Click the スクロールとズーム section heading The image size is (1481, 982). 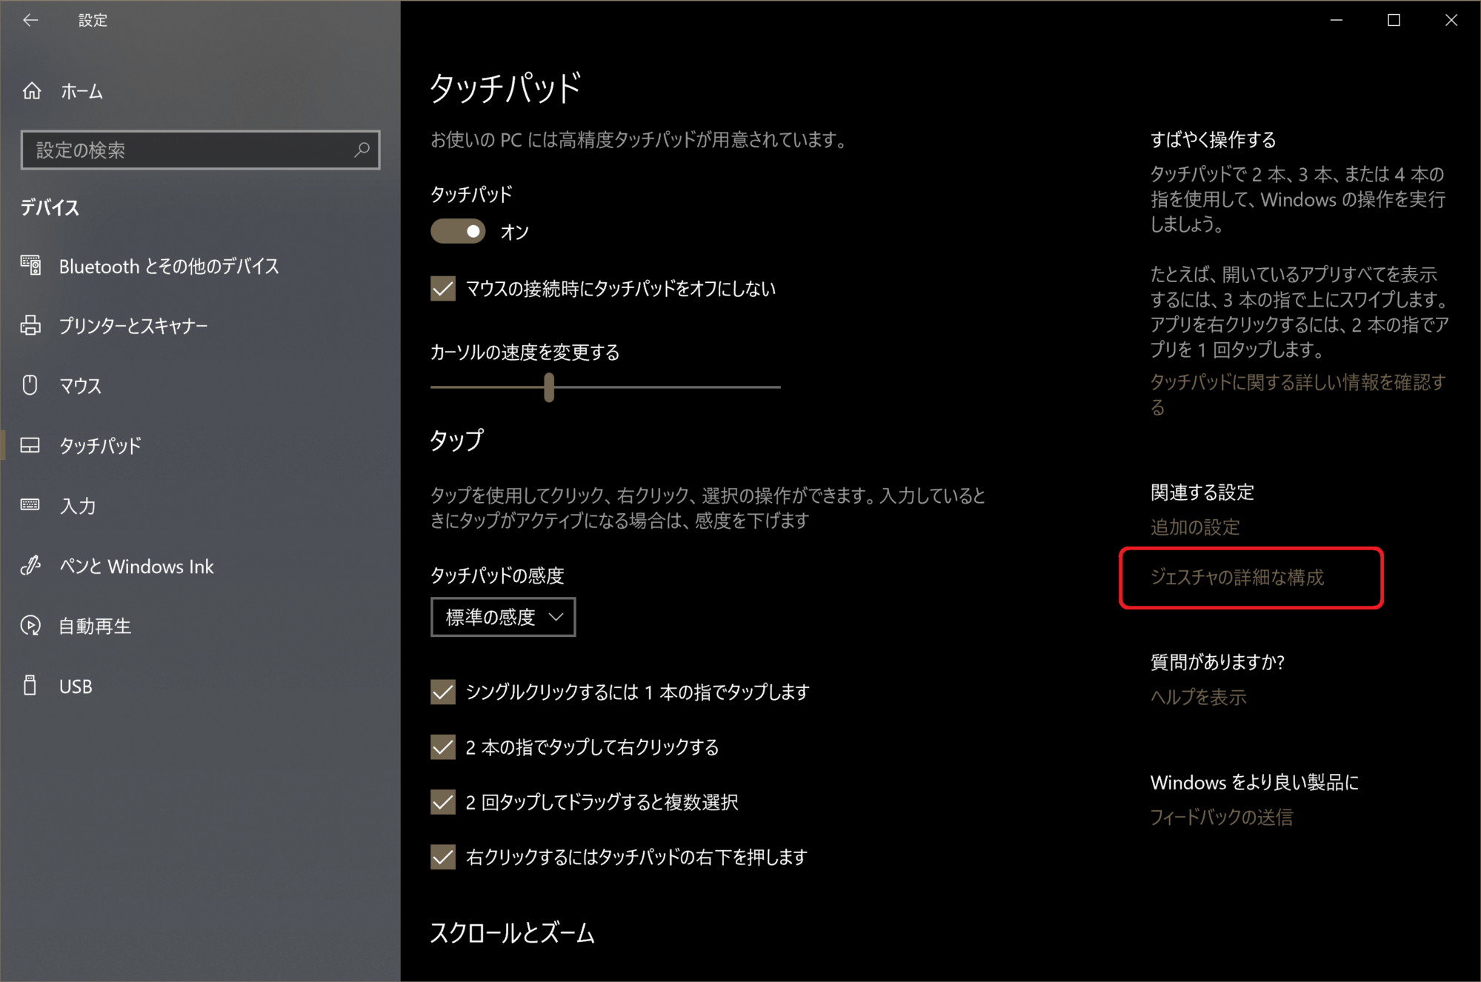tap(512, 932)
